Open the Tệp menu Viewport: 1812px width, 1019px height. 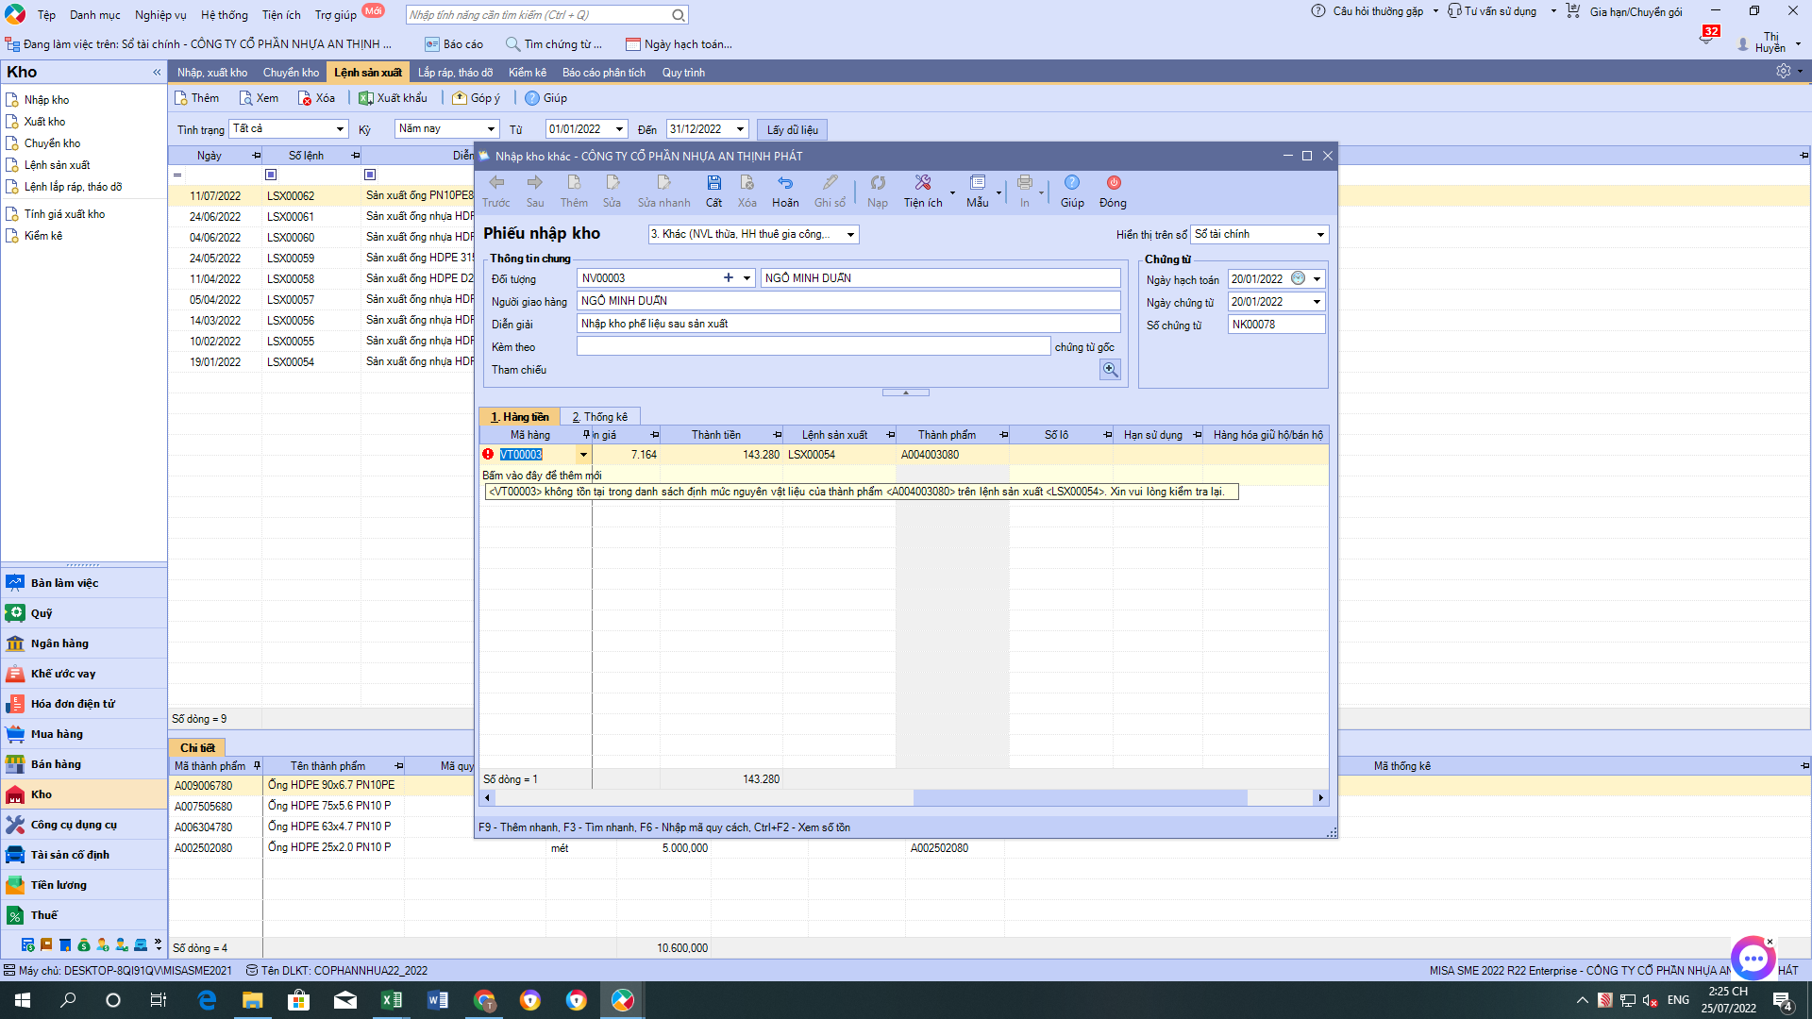click(x=46, y=14)
